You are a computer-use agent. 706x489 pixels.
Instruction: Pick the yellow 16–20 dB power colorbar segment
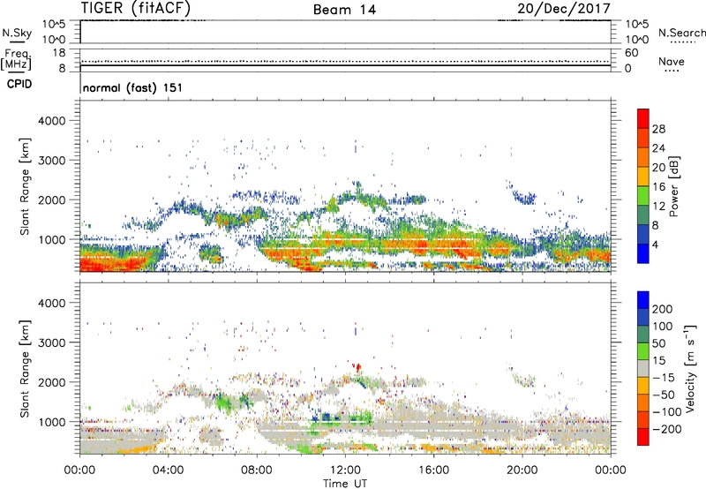(x=643, y=177)
